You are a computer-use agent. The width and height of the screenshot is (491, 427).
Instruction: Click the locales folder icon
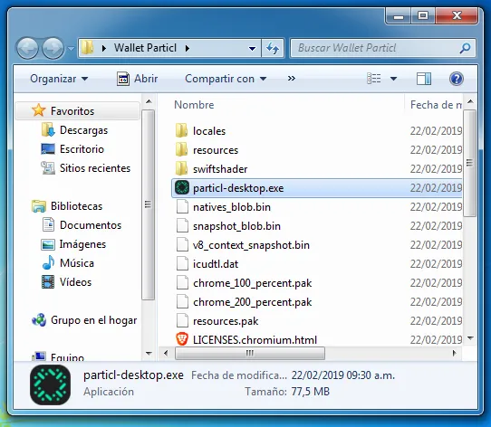[x=181, y=130]
